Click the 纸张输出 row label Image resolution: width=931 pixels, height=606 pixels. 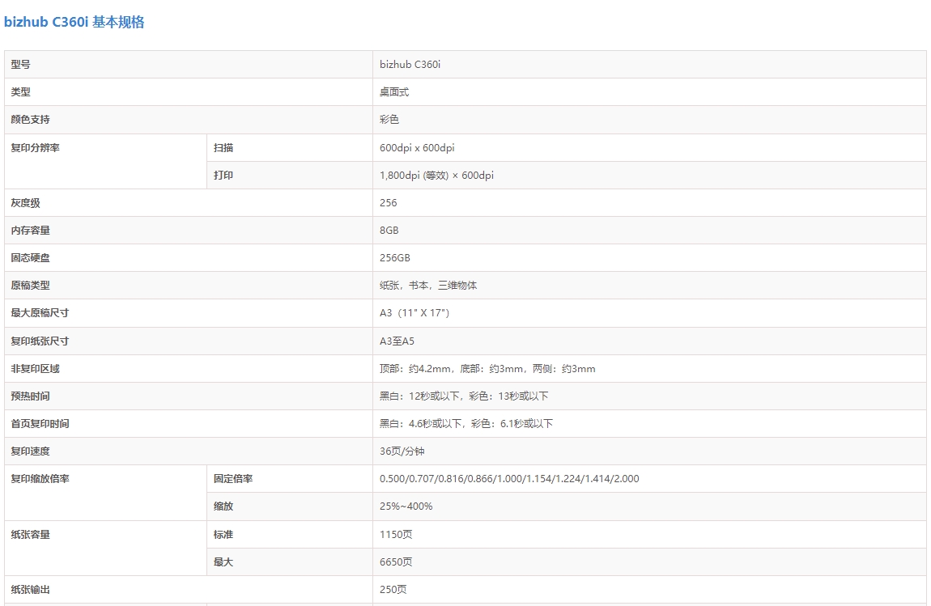tap(31, 590)
